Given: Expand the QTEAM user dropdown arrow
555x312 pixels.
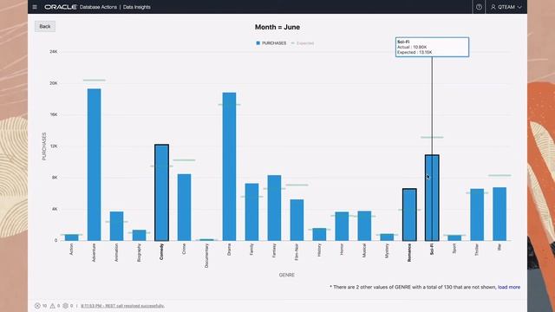Looking at the screenshot, I should (x=519, y=7).
